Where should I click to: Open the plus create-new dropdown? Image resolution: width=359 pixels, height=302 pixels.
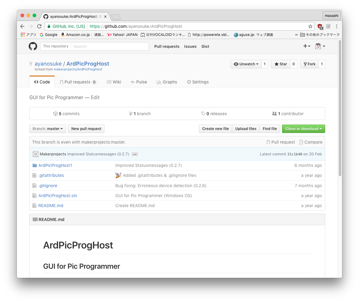coord(306,46)
